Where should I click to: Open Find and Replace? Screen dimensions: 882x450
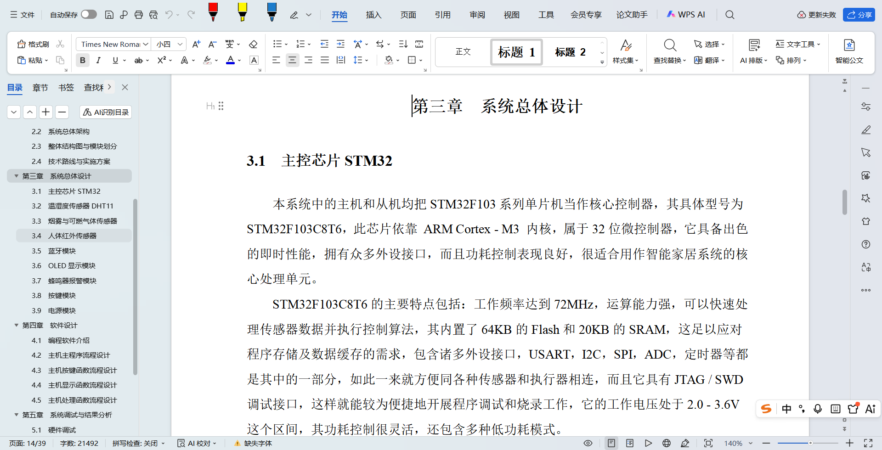point(670,51)
